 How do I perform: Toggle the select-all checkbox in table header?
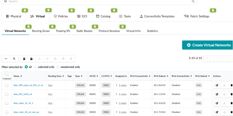click(7, 74)
